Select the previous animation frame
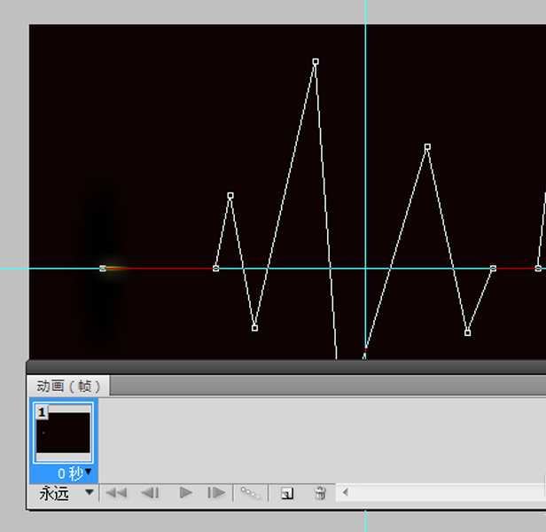This screenshot has width=546, height=532. 151,494
